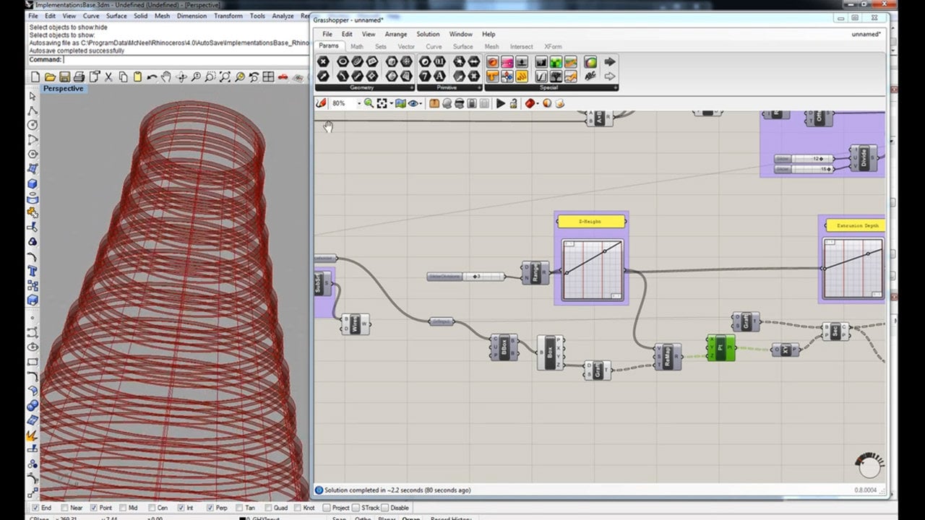The image size is (925, 520).
Task: Expand the Geometry panel with its plus
Action: click(412, 88)
